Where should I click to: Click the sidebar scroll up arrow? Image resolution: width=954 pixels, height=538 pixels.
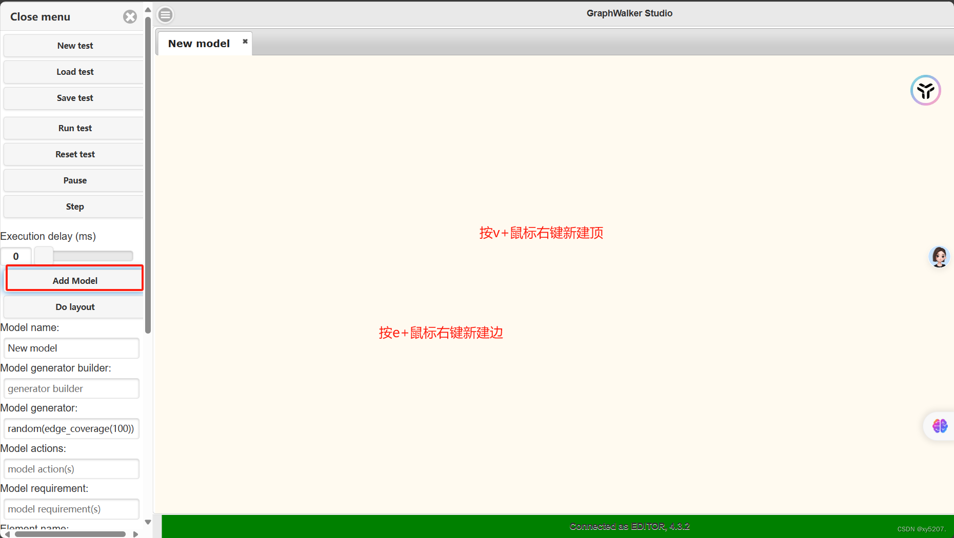(x=148, y=10)
